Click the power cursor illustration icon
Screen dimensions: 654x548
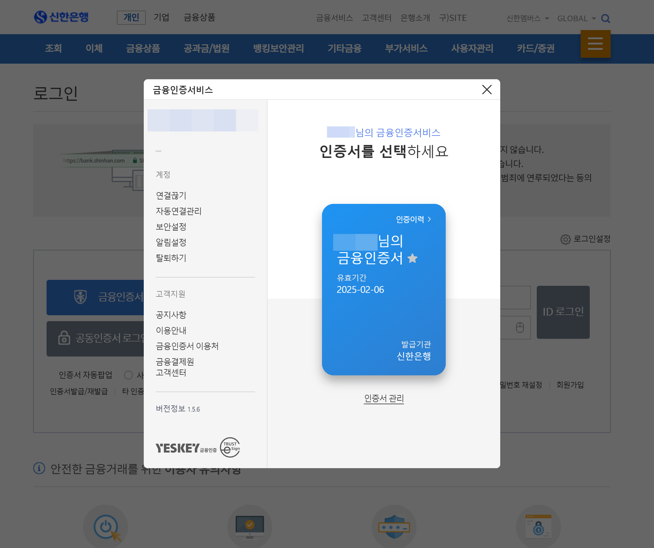pyautogui.click(x=106, y=527)
